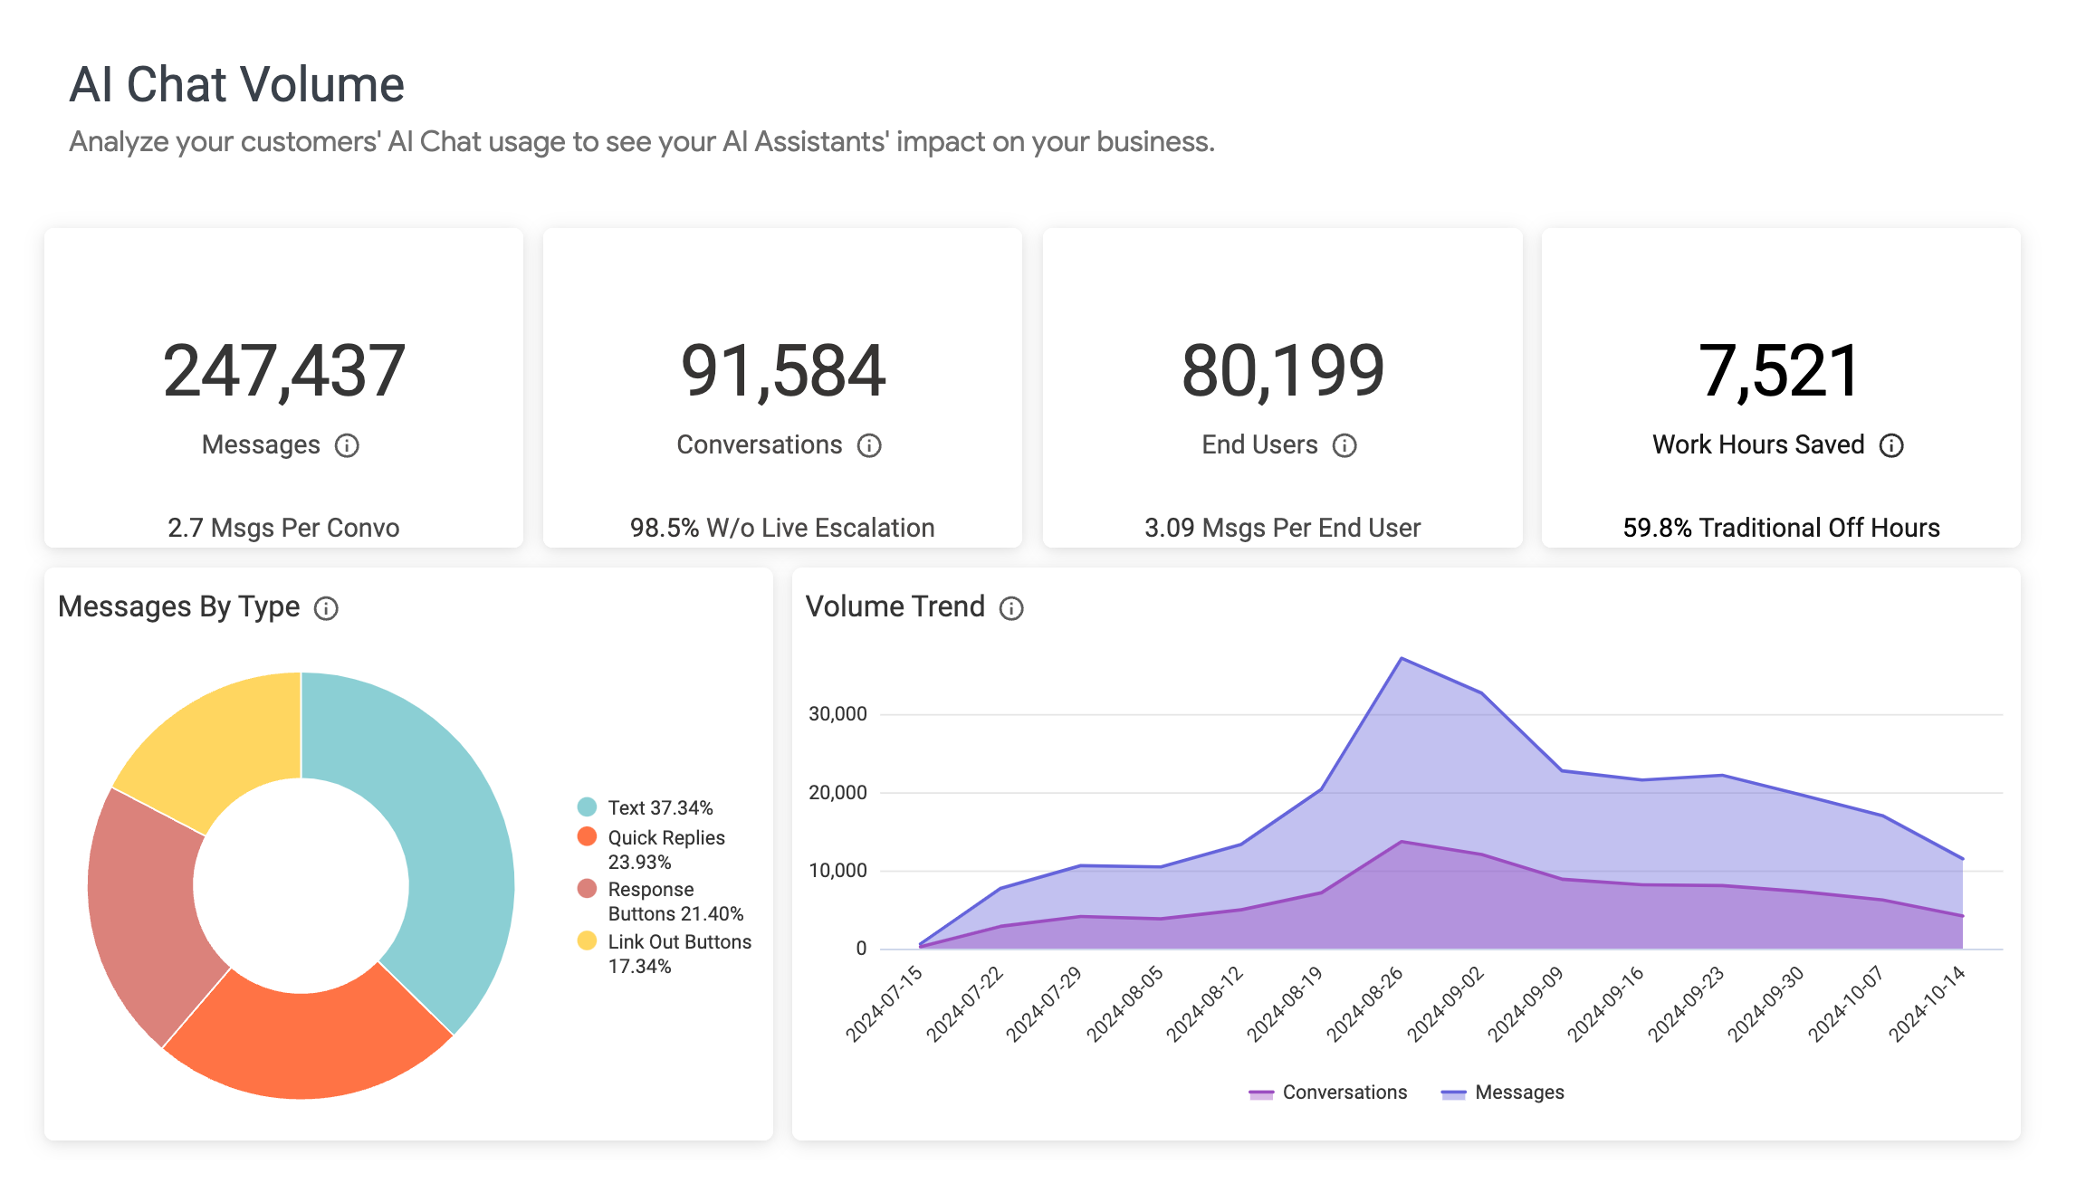Click the 2024-09-09 axis date label
Viewport: 2086px width, 1193px height.
click(1526, 1003)
